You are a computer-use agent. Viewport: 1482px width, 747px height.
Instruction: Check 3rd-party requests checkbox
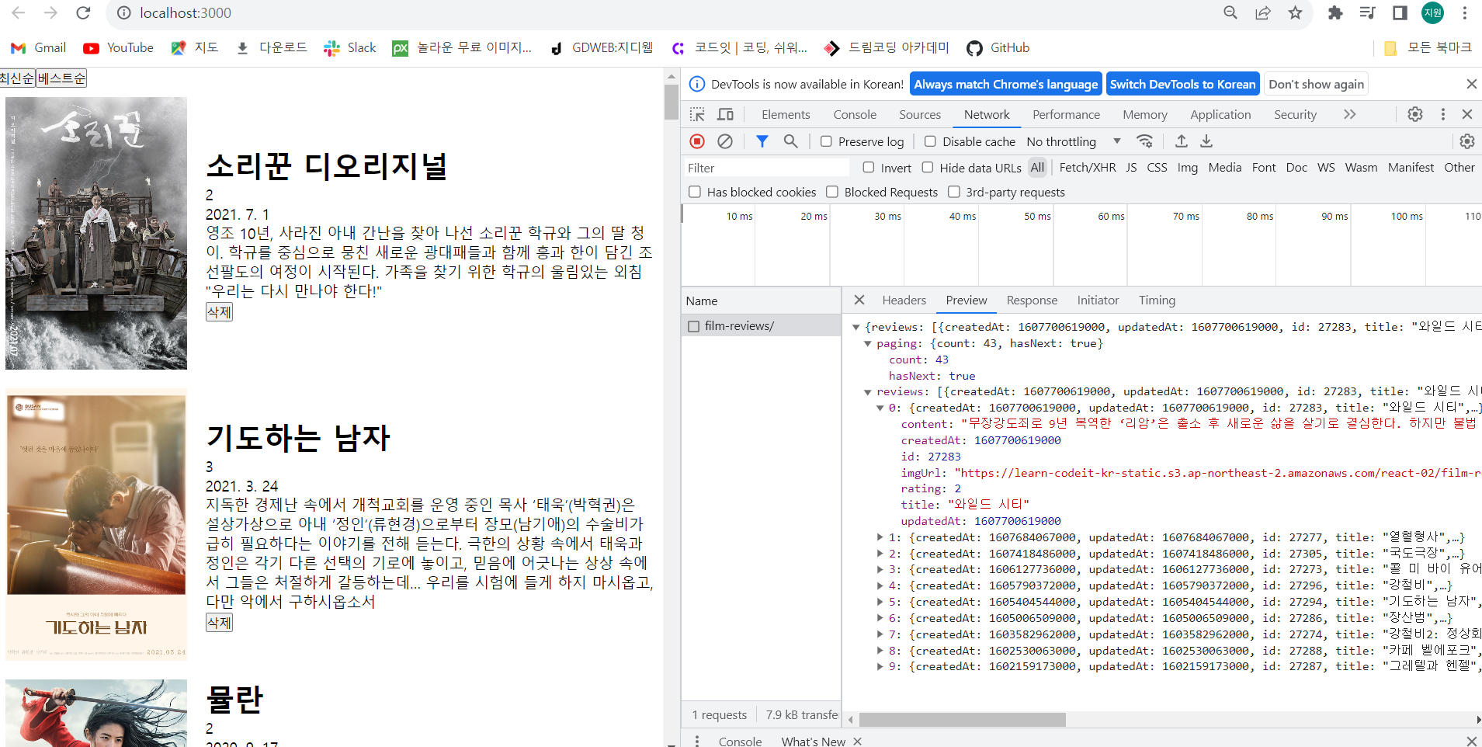[954, 192]
